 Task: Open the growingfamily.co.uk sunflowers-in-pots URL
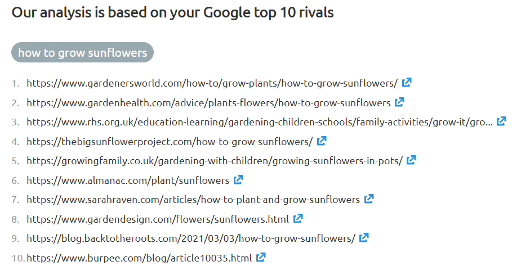coord(215,161)
